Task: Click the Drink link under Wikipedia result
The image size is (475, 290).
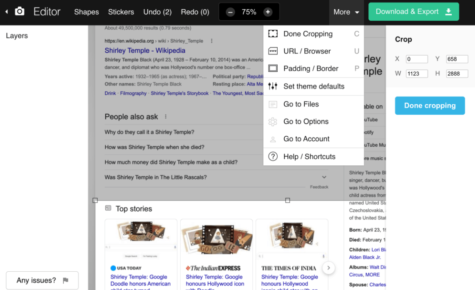Action: 110,93
